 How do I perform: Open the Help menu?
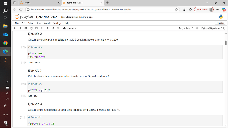tap(67, 23)
